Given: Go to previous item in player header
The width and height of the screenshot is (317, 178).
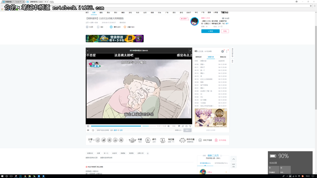Looking at the screenshot, I should [x=88, y=51].
